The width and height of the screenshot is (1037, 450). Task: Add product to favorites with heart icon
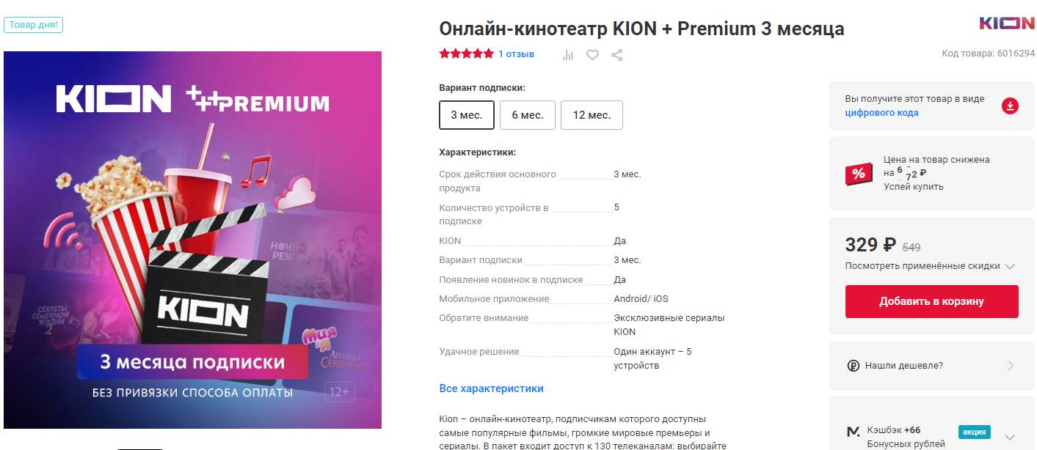click(592, 55)
